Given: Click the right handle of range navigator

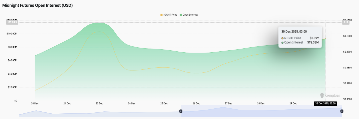Looking at the screenshot, I should tap(342, 111).
